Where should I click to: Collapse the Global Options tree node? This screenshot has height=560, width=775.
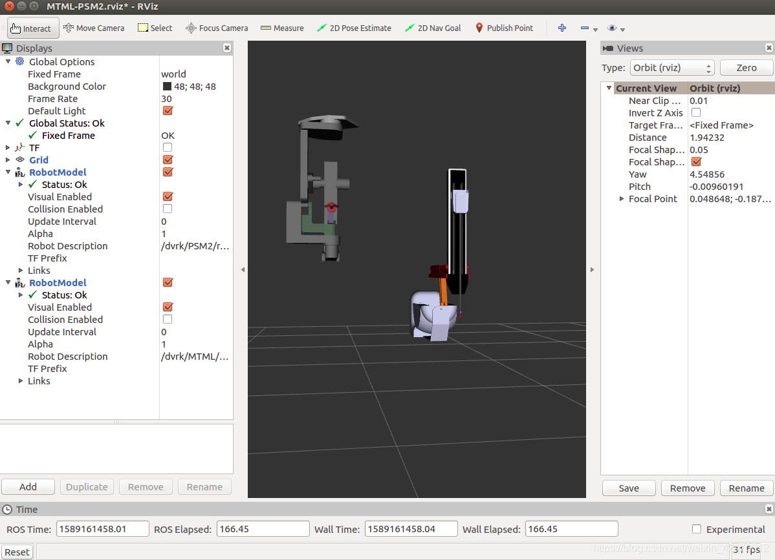(8, 61)
